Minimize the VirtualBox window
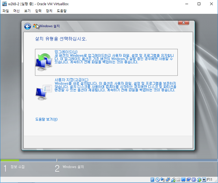The image size is (218, 183). coord(187,4)
